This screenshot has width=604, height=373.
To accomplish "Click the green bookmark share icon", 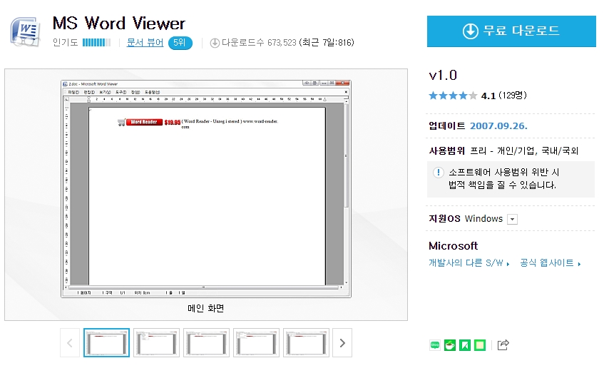I will point(465,345).
